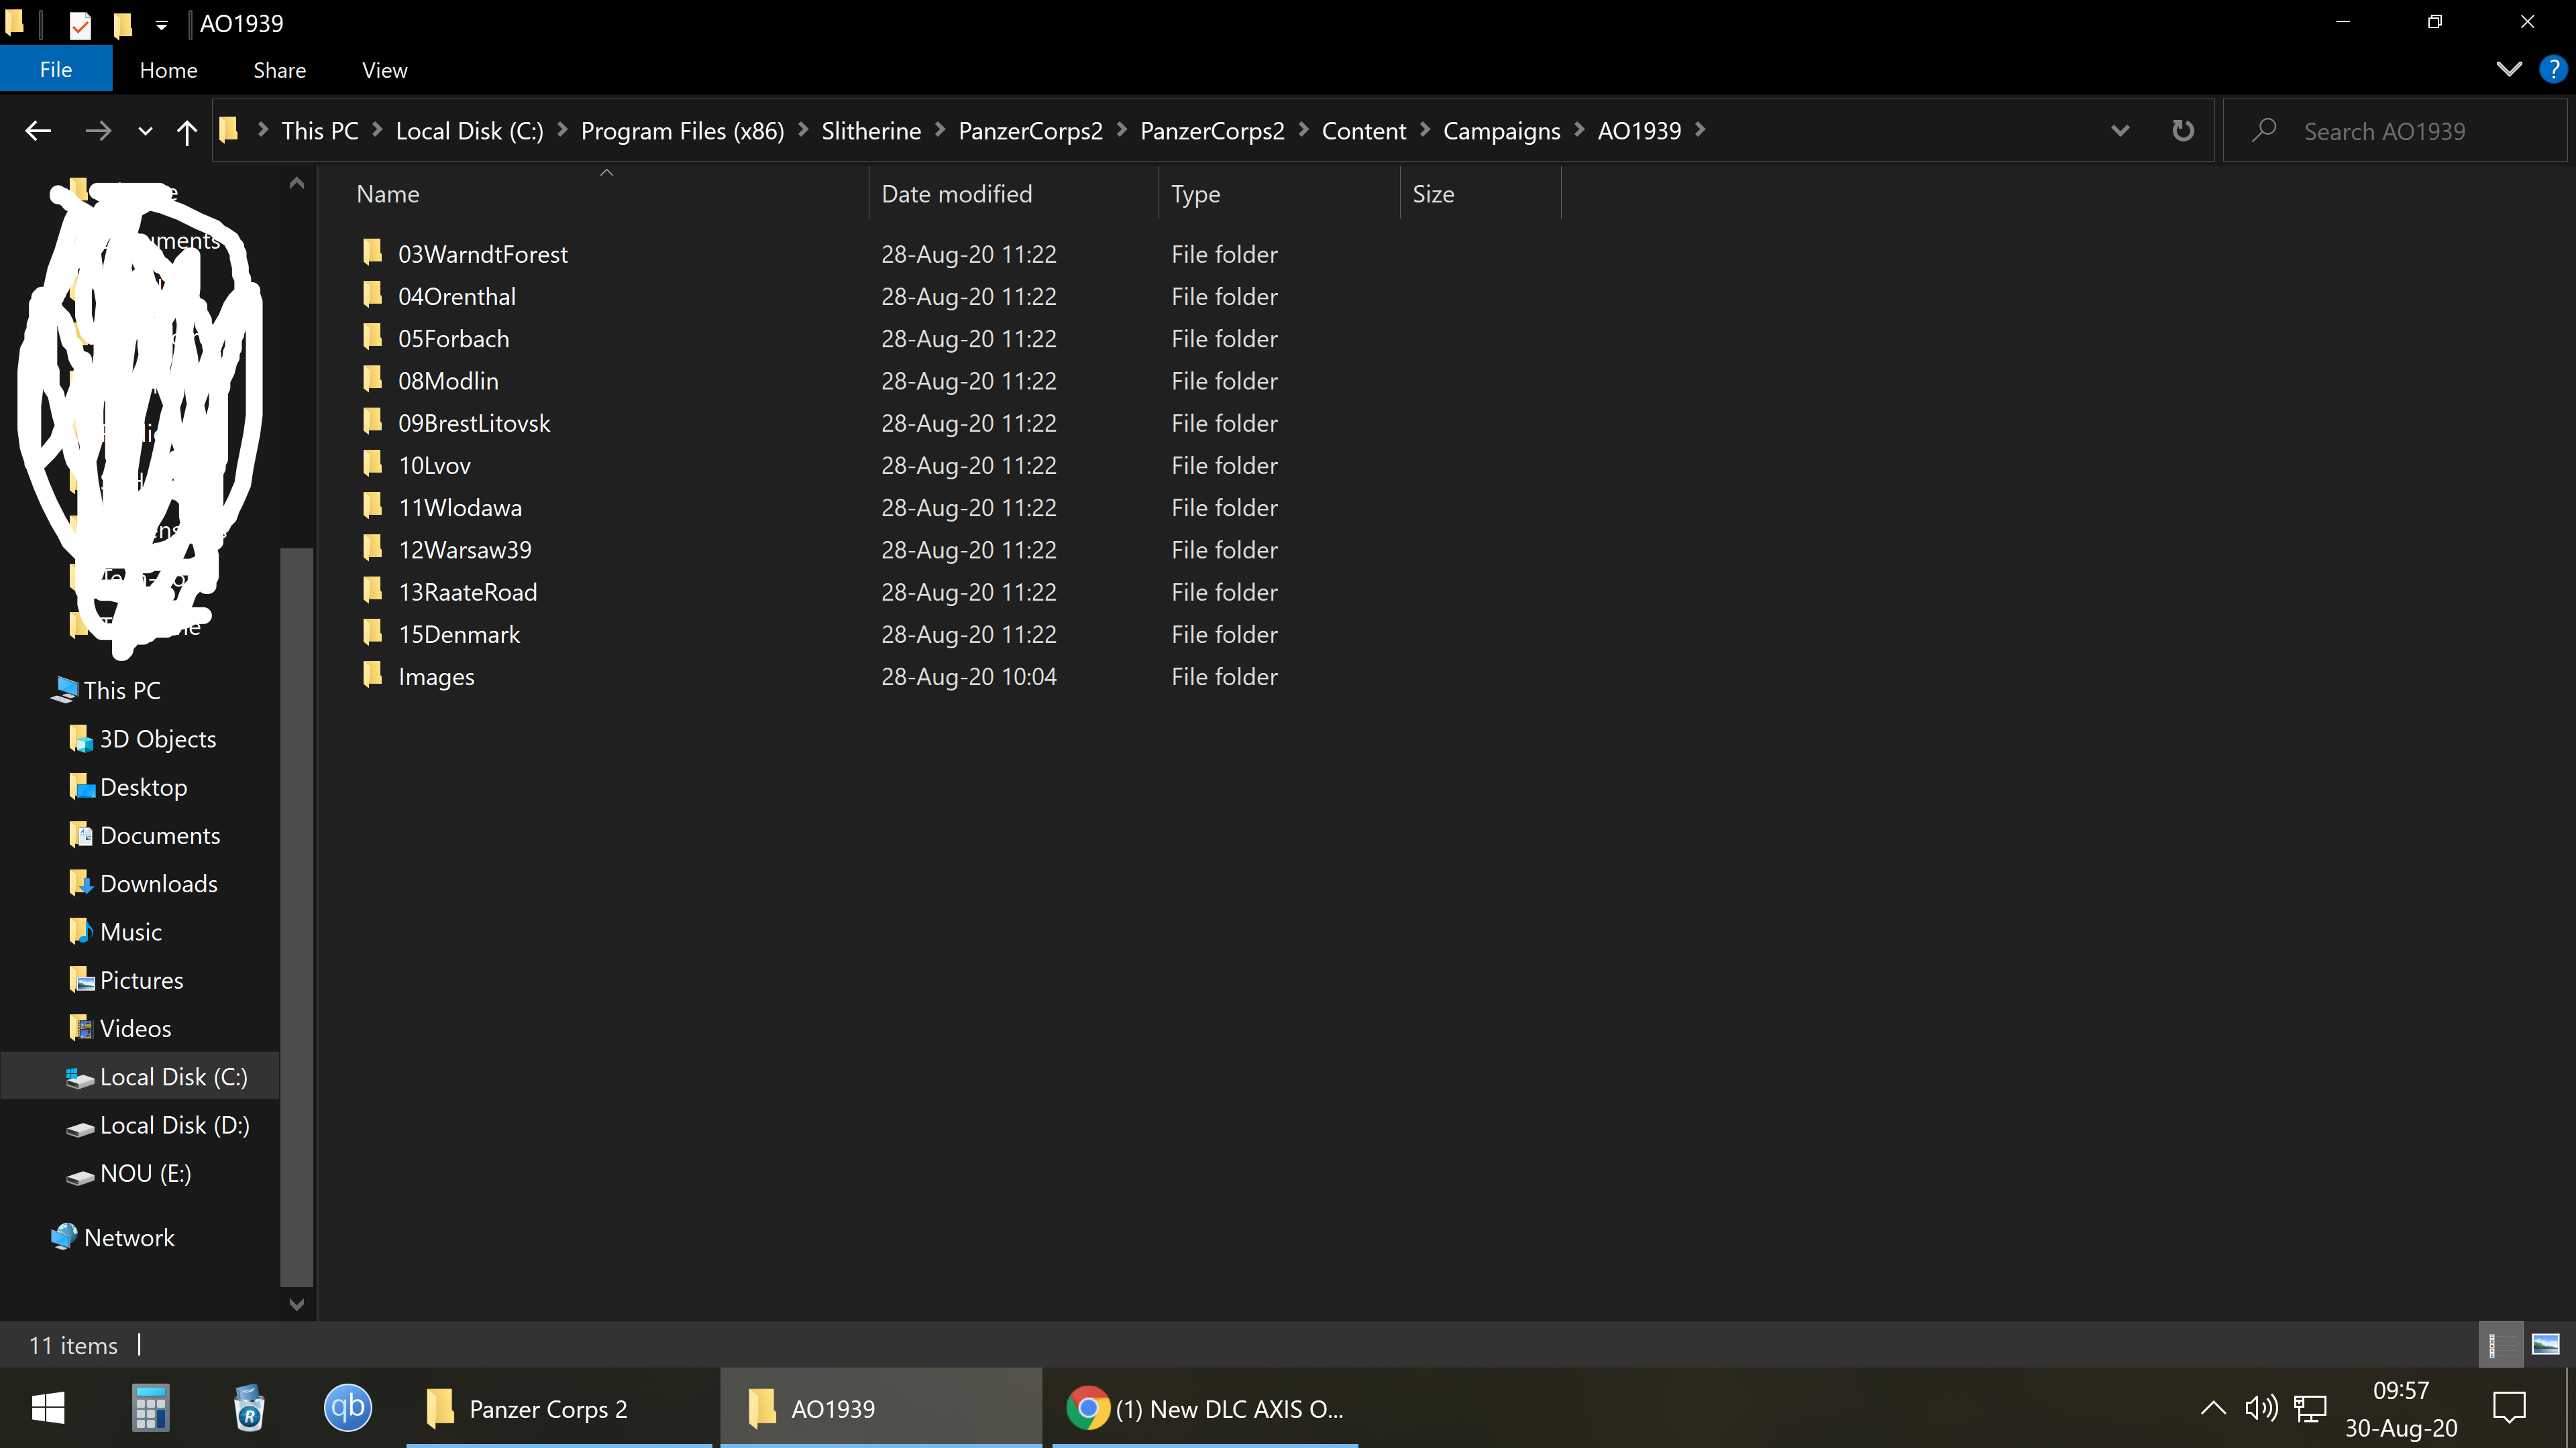Screen dimensions: 2576x1448
Task: Refresh the AO1939 folder view
Action: pyautogui.click(x=2182, y=131)
